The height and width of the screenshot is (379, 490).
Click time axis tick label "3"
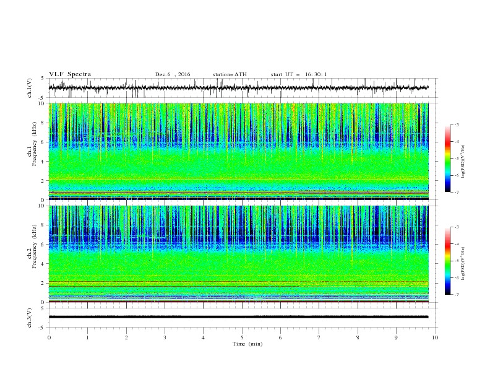(165, 338)
